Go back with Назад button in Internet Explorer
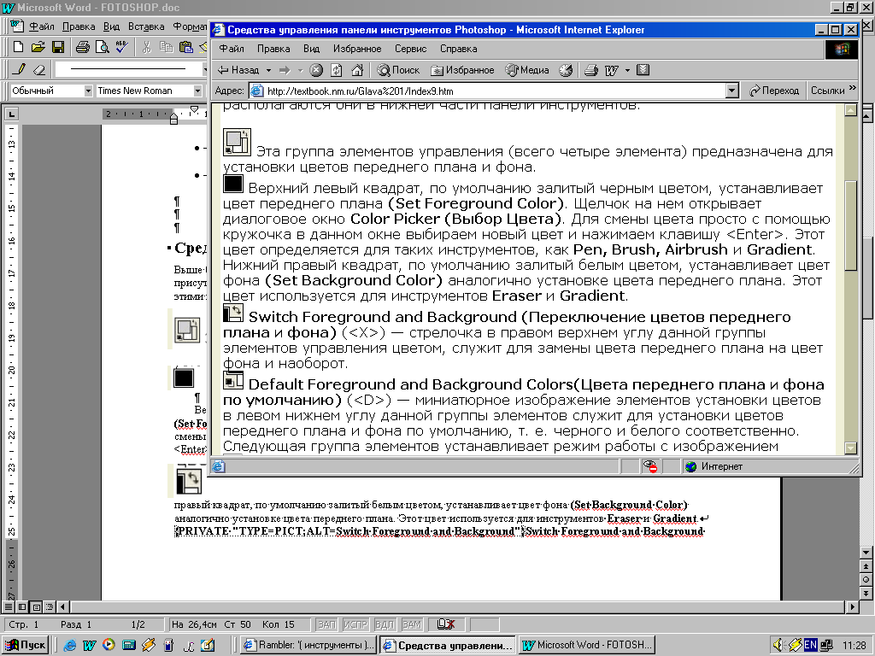 [x=239, y=70]
